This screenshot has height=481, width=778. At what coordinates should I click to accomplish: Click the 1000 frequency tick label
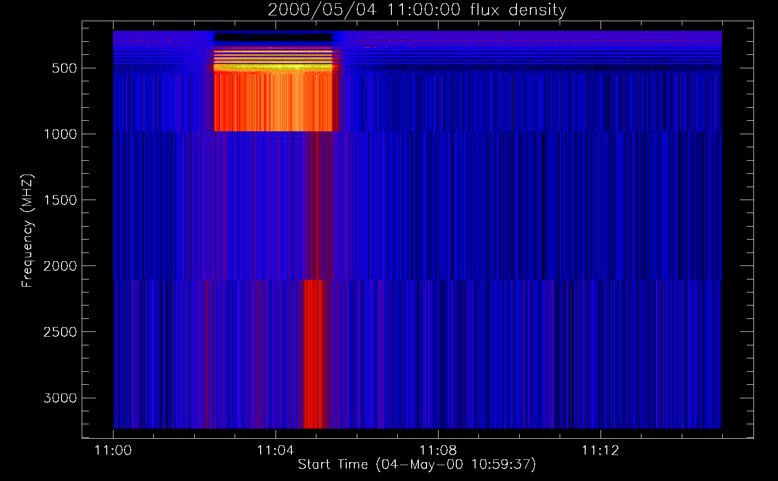(x=60, y=134)
